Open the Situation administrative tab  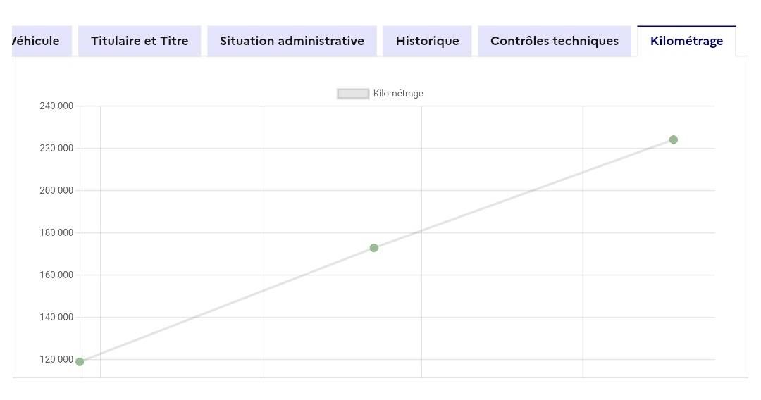click(x=292, y=41)
